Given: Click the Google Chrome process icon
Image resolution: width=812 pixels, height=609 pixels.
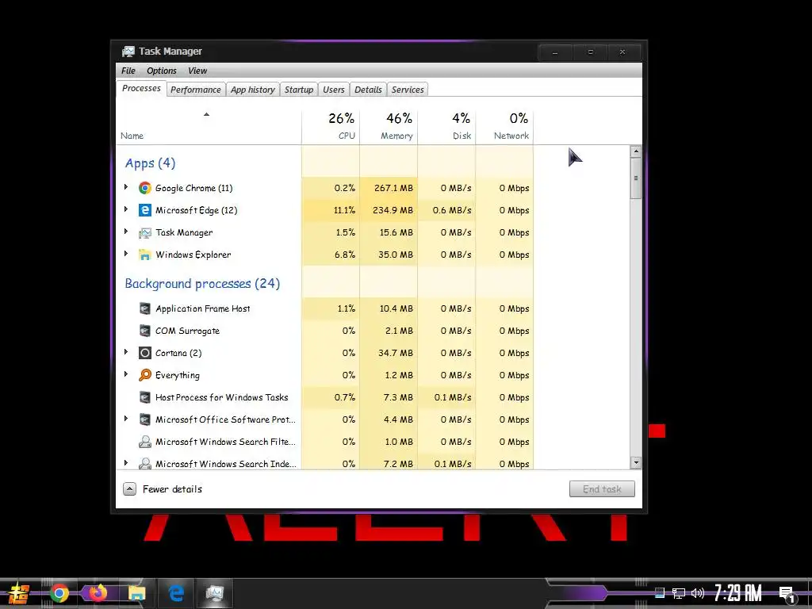Looking at the screenshot, I should [145, 188].
